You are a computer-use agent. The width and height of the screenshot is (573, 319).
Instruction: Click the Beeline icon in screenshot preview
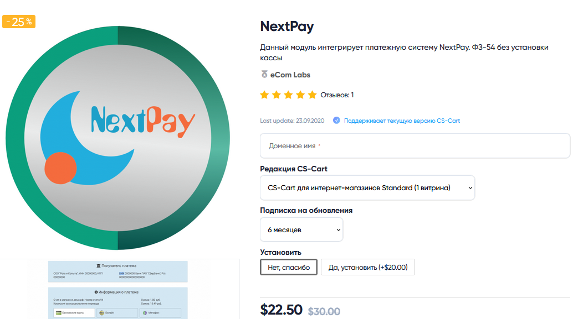(x=101, y=313)
